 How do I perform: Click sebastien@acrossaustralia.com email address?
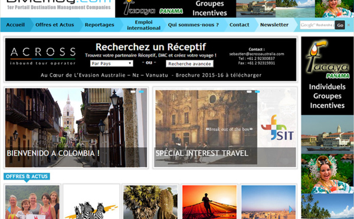(x=257, y=54)
